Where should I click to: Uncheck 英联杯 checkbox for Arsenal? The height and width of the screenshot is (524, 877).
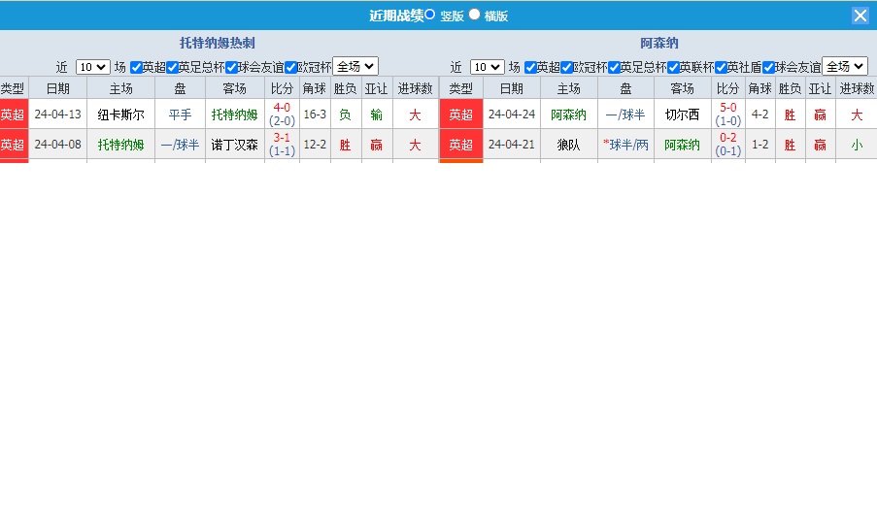(x=673, y=68)
